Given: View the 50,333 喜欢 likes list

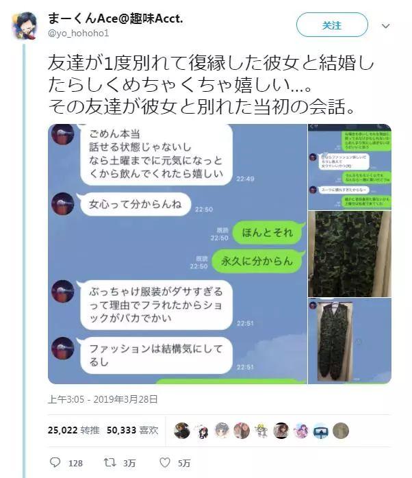Looking at the screenshot, I should point(133,430).
